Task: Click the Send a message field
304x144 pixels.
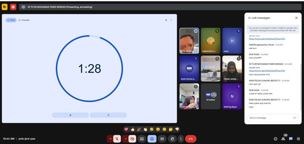Action: tap(269, 118)
